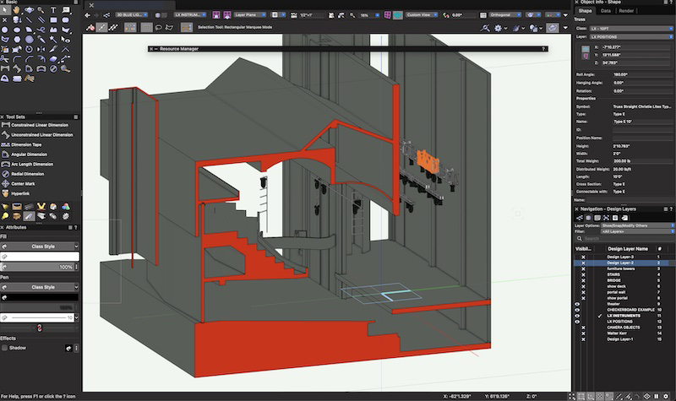Toggle hidden X mark for BRIDGE layer

pyautogui.click(x=583, y=280)
